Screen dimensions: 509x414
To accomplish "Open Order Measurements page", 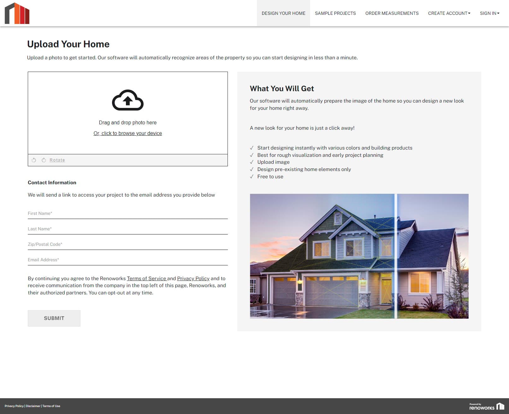I will [392, 13].
